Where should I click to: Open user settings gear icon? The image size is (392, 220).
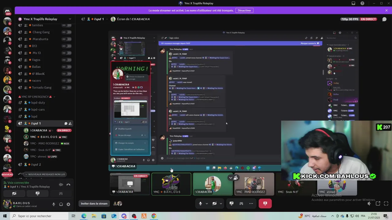(68, 204)
